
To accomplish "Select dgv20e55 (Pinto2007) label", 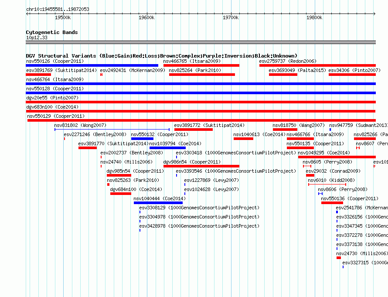I will [x=52, y=98].
